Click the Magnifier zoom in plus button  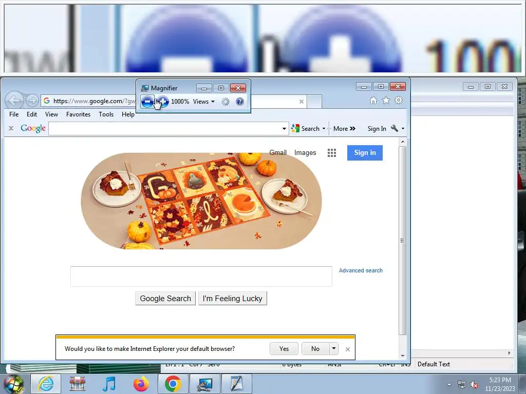click(x=163, y=101)
